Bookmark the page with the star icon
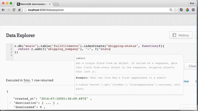The width and height of the screenshot is (198, 111). click(175, 10)
